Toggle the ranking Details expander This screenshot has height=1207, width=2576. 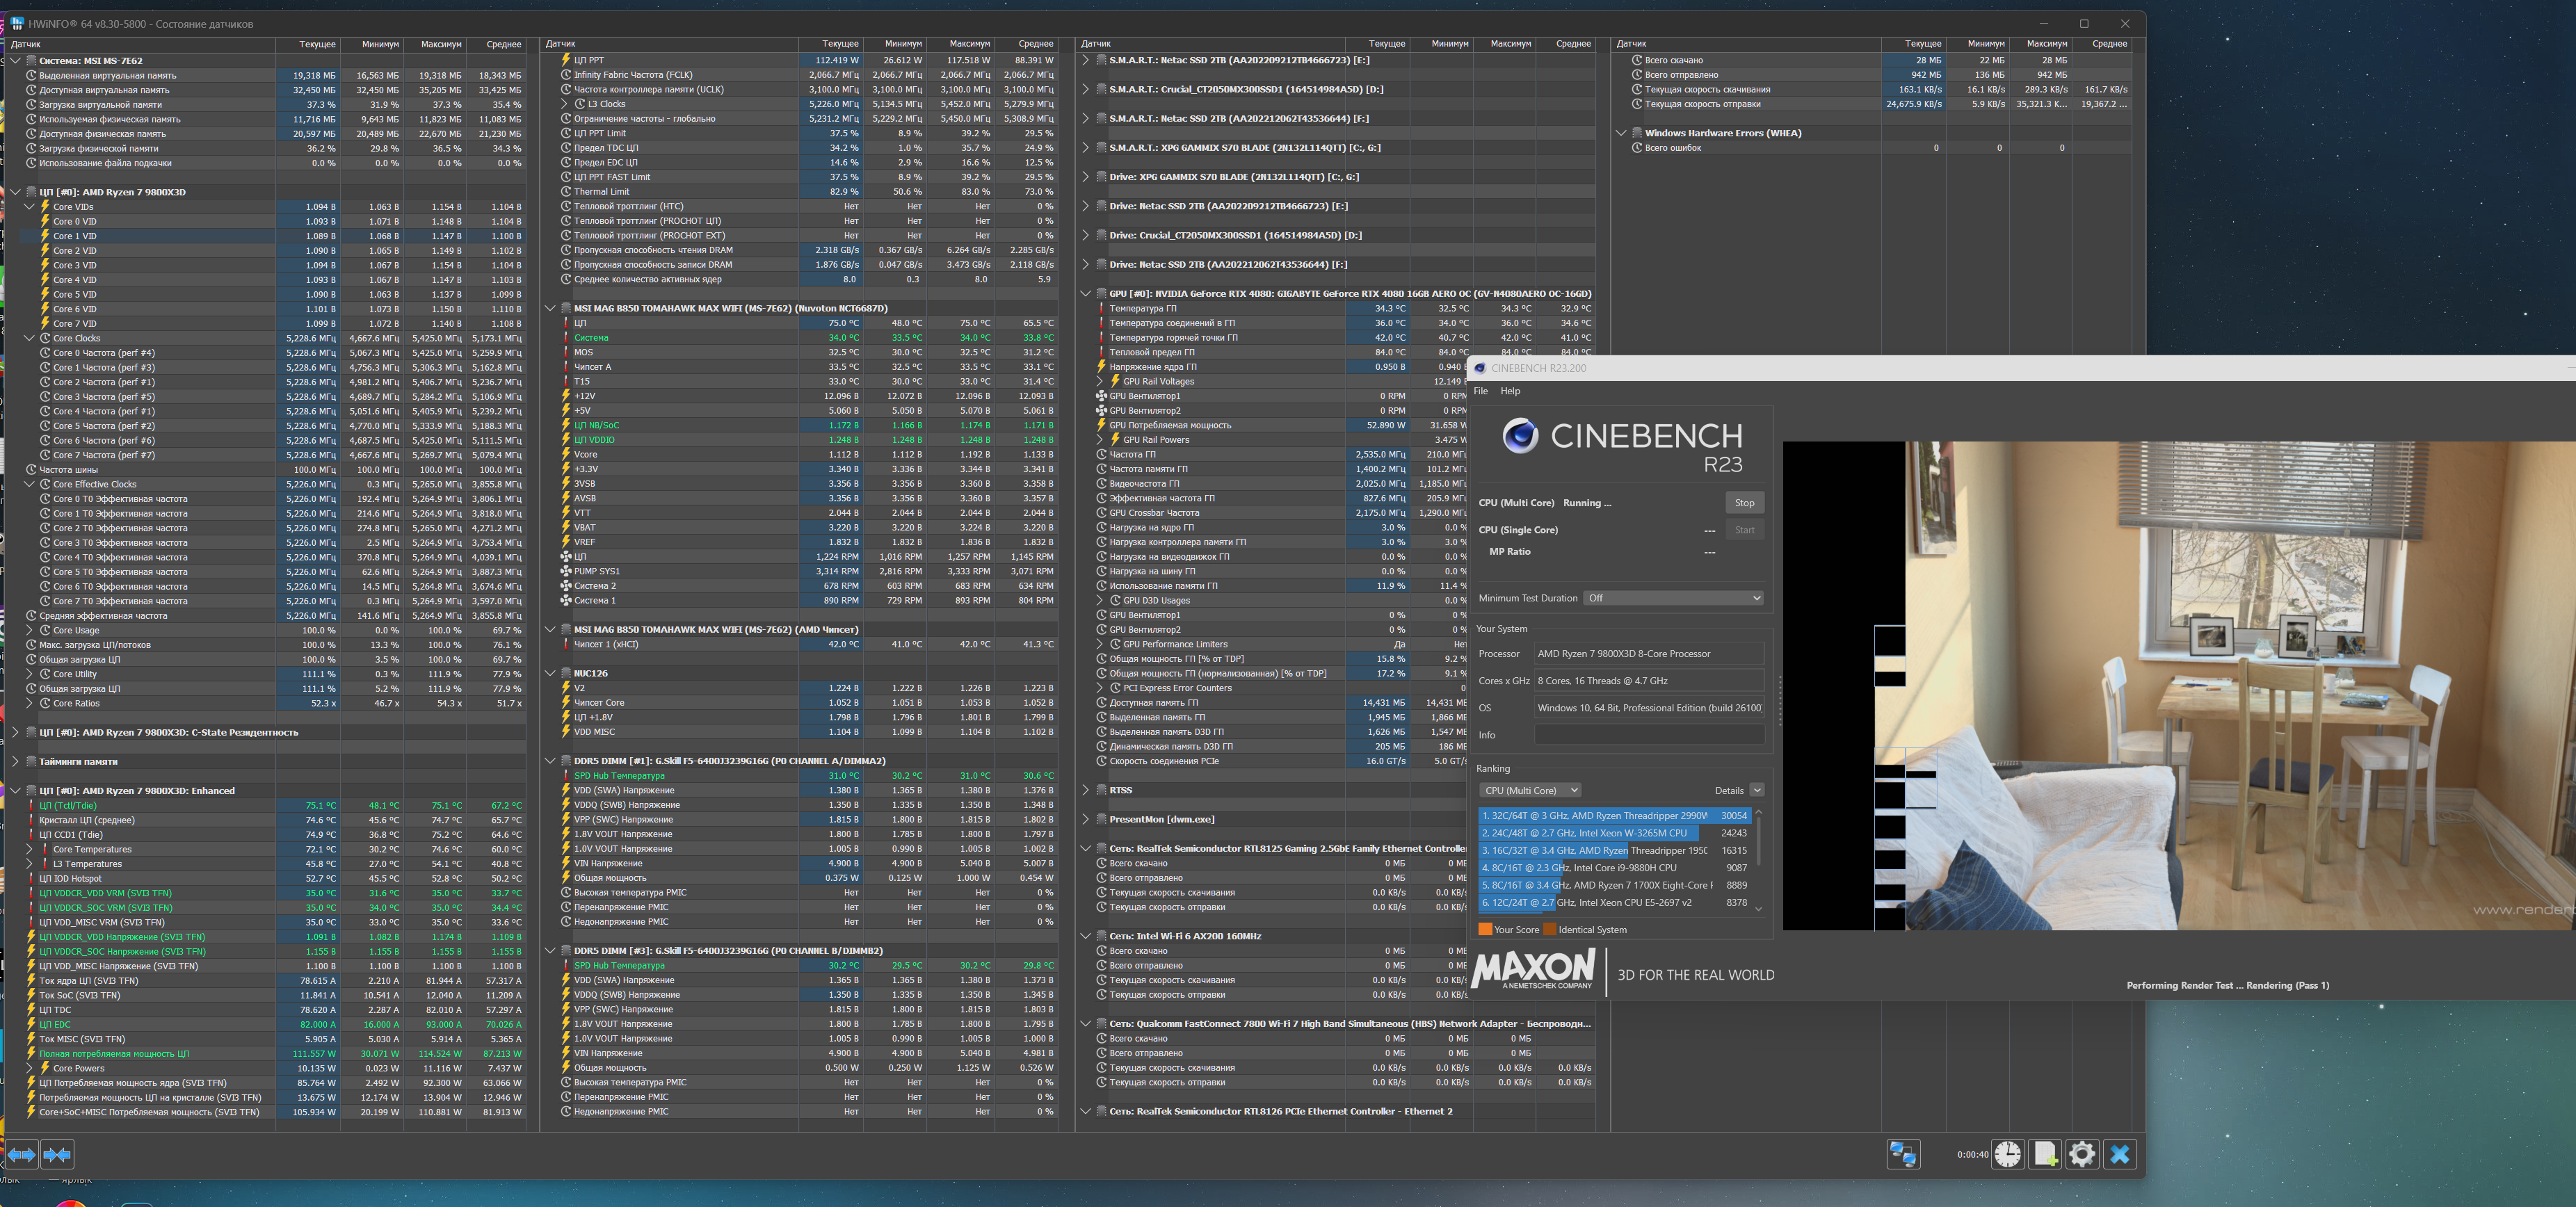tap(1757, 790)
